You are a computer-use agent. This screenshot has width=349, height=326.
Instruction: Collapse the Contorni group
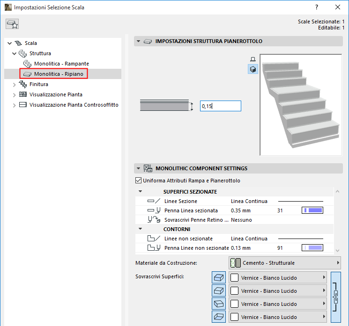141,229
